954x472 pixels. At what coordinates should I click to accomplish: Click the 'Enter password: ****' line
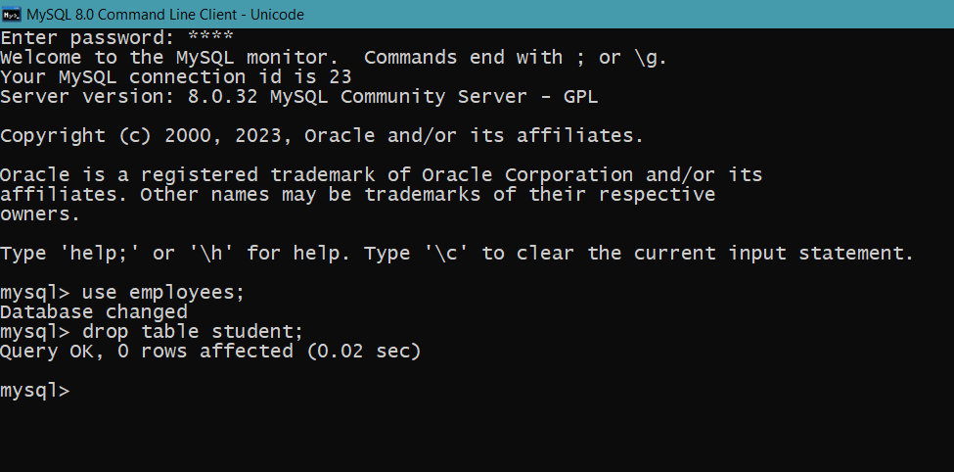pos(116,38)
